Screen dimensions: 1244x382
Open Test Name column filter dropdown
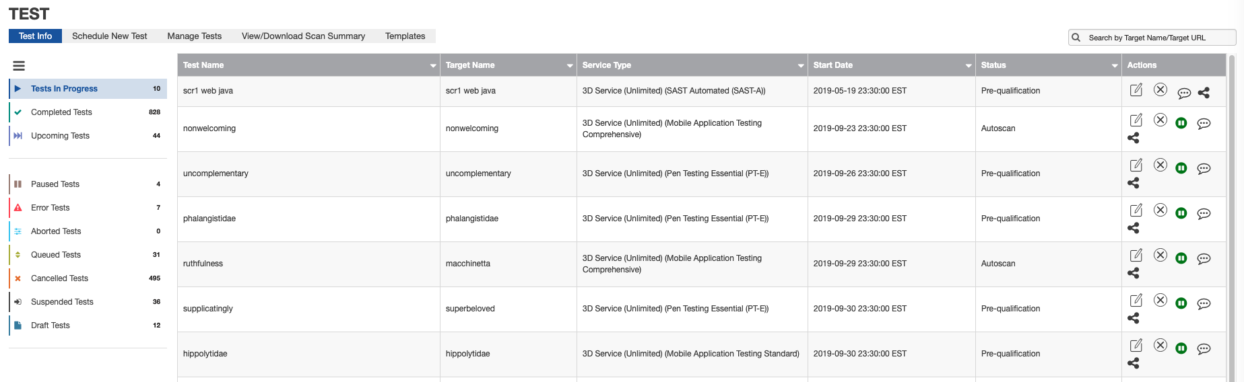[x=433, y=66]
